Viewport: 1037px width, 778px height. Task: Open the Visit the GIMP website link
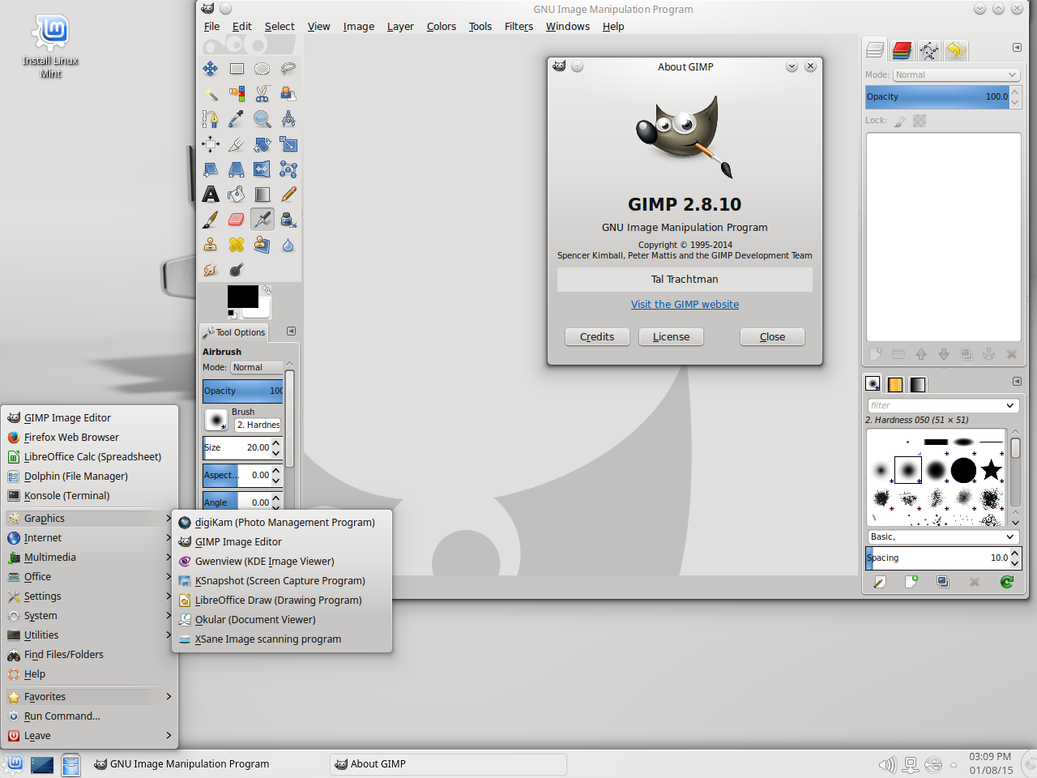(685, 305)
